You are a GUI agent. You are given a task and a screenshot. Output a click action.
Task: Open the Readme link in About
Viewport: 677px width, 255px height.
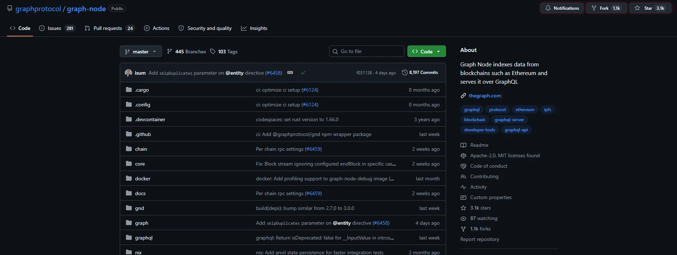(x=479, y=145)
